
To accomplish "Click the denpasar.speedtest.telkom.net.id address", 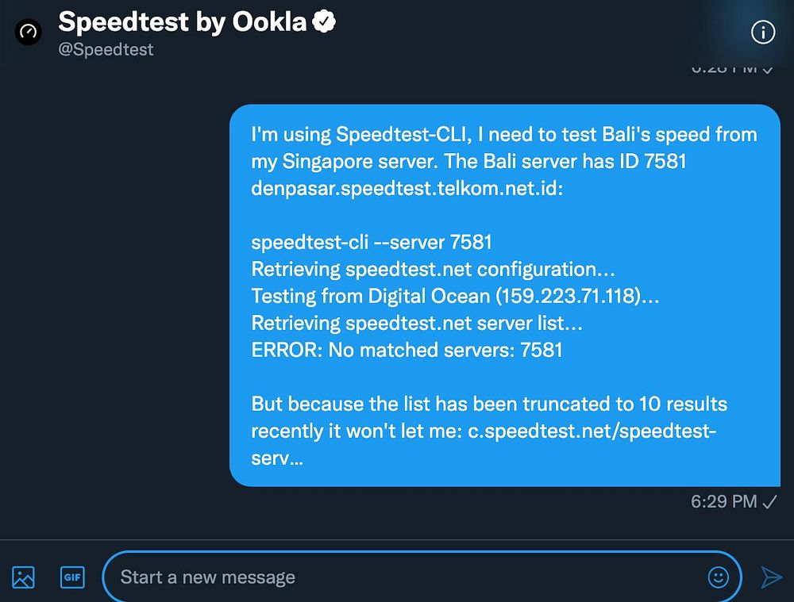I will point(407,189).
